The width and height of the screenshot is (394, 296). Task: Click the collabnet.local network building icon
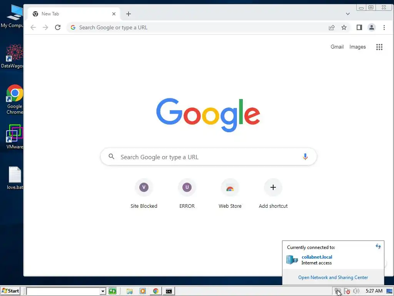[292, 259]
